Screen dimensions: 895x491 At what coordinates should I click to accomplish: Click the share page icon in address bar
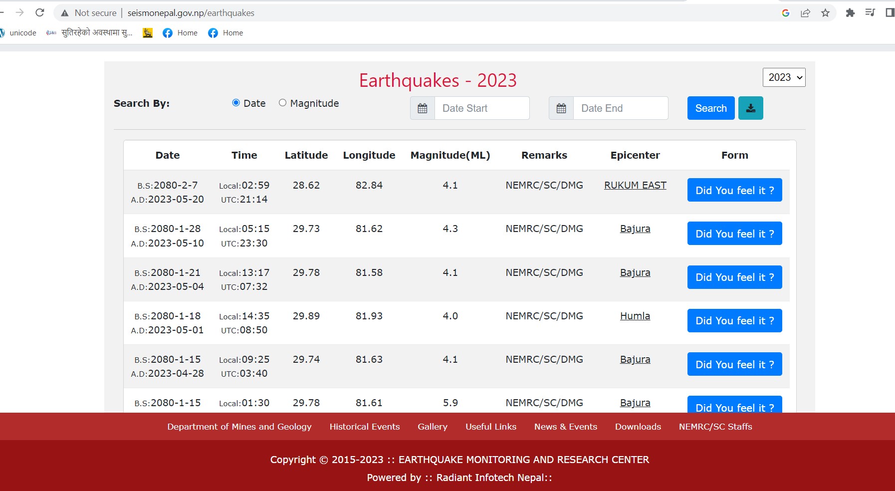[805, 13]
